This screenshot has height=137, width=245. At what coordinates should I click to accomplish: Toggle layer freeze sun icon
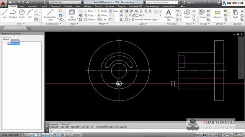tap(130, 15)
